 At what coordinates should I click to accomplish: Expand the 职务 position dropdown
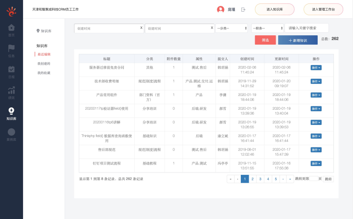(267, 28)
